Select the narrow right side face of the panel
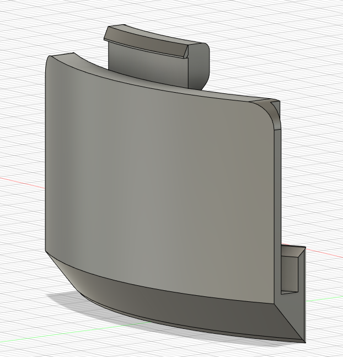 tap(278, 216)
